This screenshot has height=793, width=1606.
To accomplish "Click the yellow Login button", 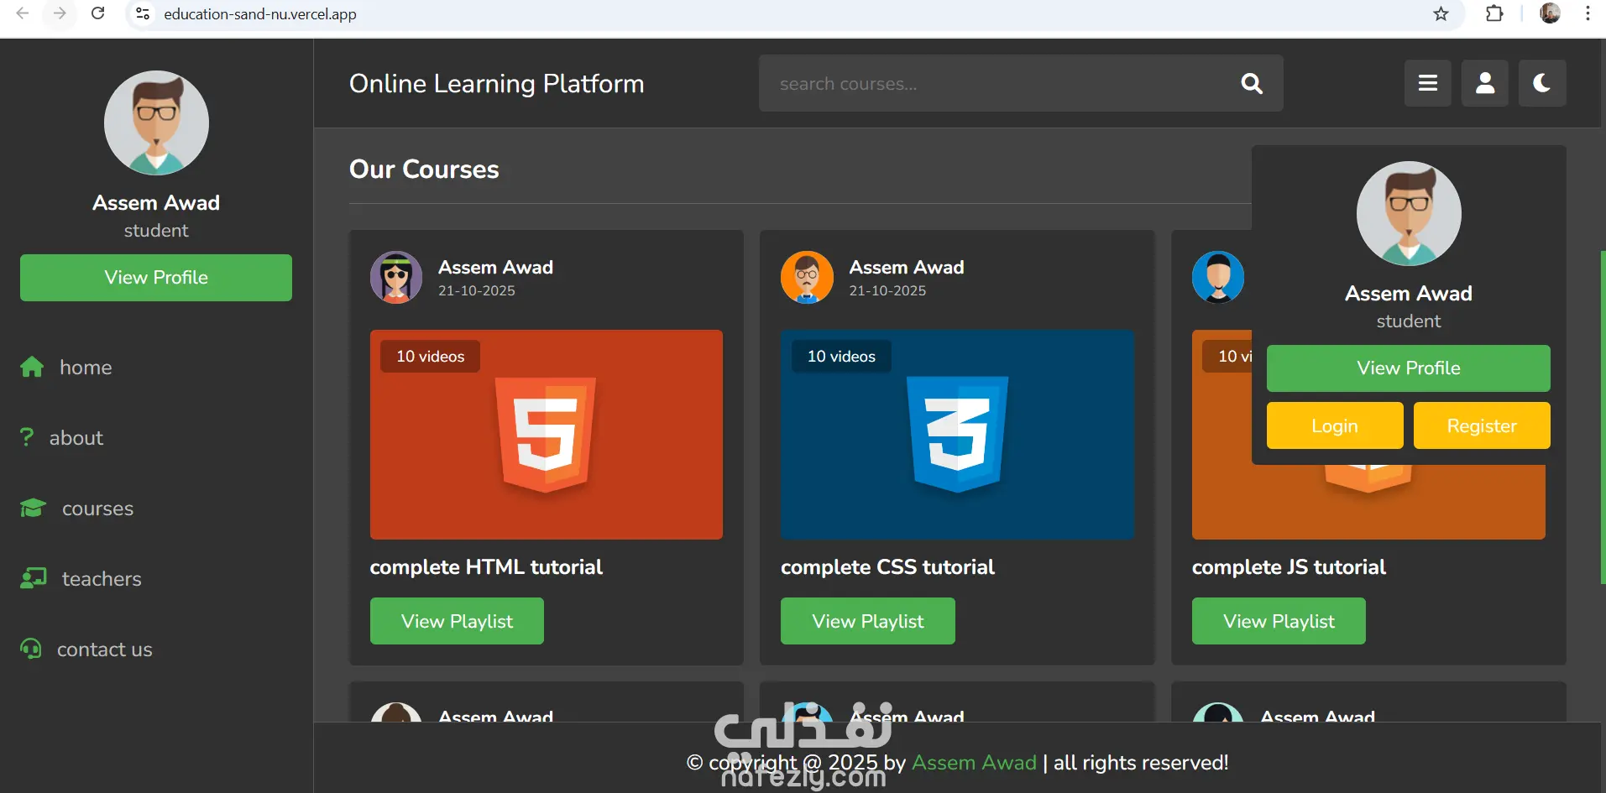I will pos(1335,425).
